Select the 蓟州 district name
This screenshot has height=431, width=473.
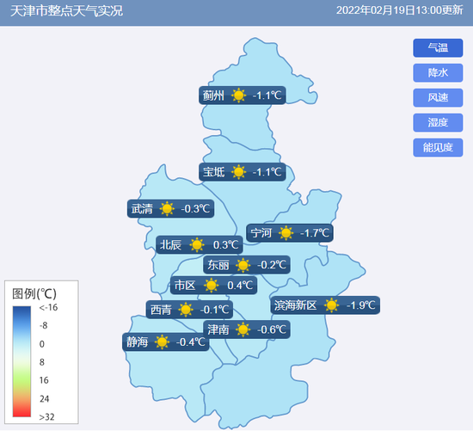[213, 95]
